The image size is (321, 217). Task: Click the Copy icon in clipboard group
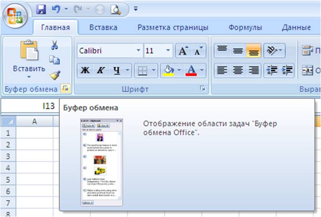pyautogui.click(x=55, y=60)
